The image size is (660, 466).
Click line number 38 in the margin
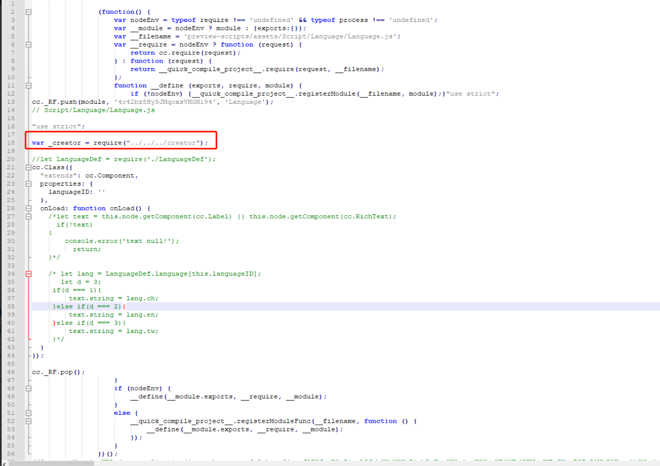coord(12,307)
